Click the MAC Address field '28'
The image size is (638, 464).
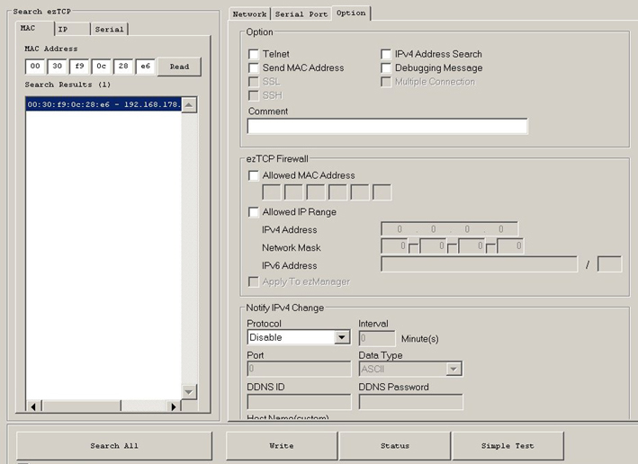[x=123, y=67]
